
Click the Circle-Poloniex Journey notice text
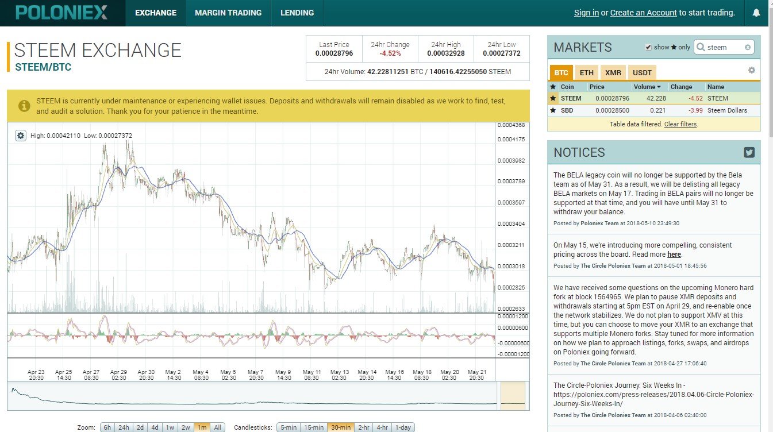click(653, 395)
